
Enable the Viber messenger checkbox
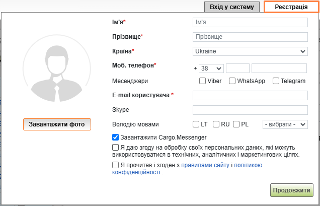(x=203, y=81)
